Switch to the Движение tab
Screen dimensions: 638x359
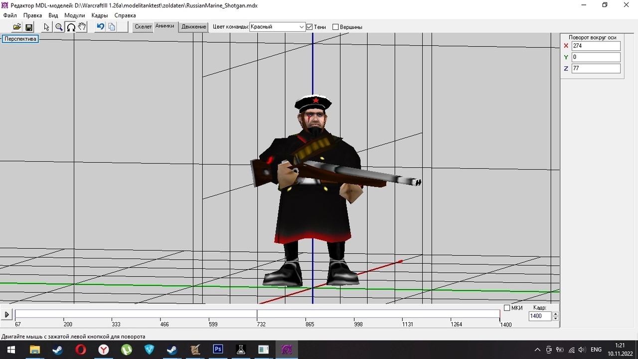point(194,27)
